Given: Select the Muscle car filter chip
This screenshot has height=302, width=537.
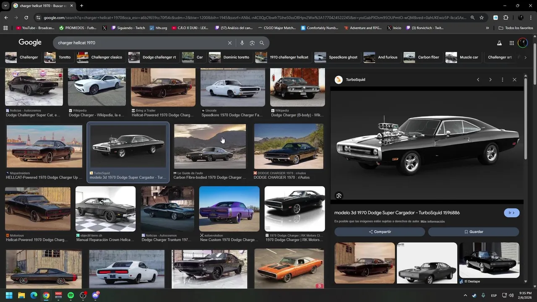Looking at the screenshot, I should 463,57.
